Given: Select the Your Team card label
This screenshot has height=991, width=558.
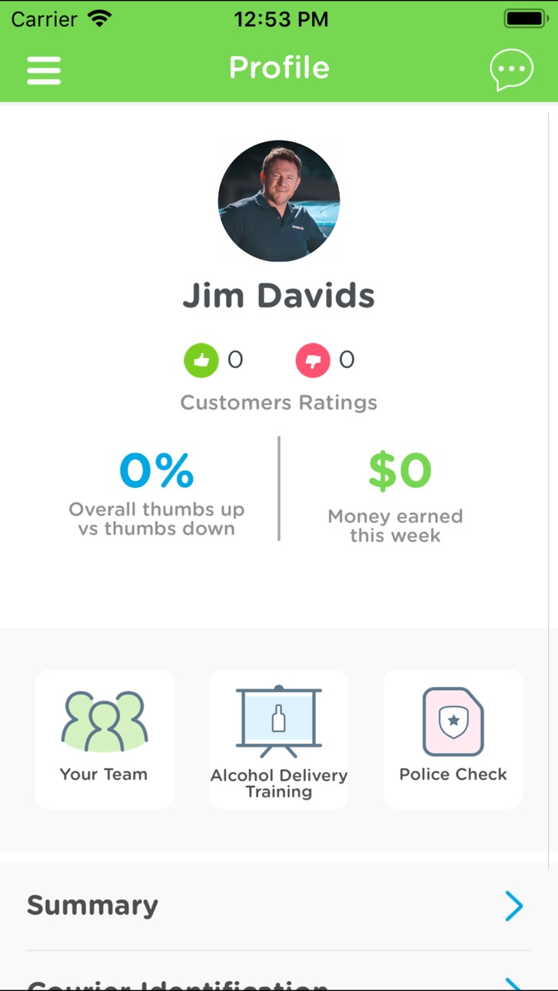Looking at the screenshot, I should (104, 774).
